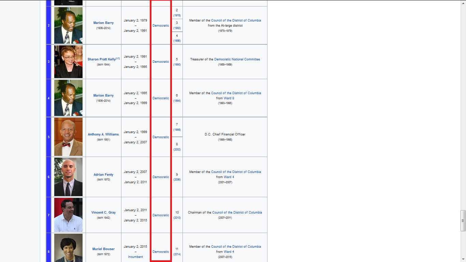Click Democratic in Adrian Fenty's row
The height and width of the screenshot is (262, 466).
[161, 177]
